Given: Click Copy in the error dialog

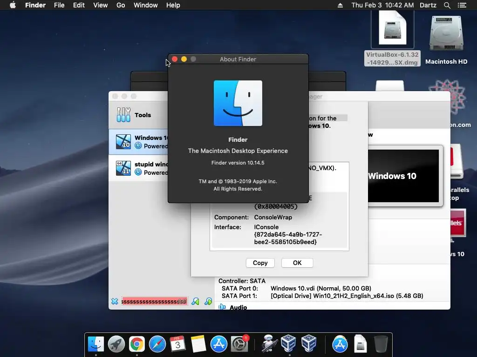Looking at the screenshot, I should pos(260,263).
